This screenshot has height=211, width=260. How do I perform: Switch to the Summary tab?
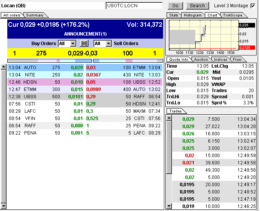[35, 15]
